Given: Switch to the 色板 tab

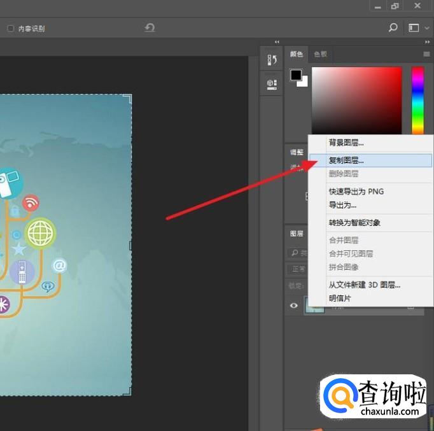Looking at the screenshot, I should [x=320, y=54].
